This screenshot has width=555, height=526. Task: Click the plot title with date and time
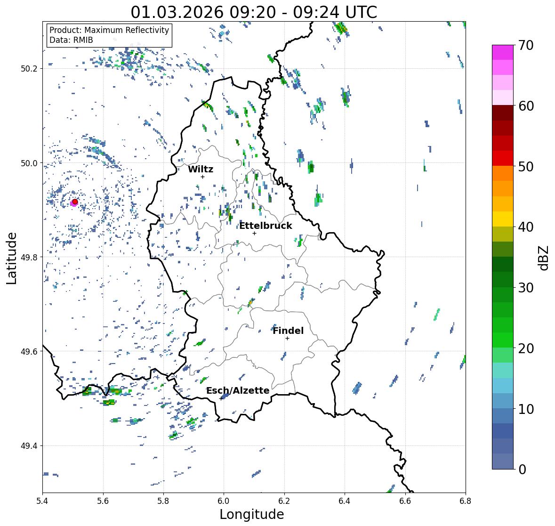254,12
